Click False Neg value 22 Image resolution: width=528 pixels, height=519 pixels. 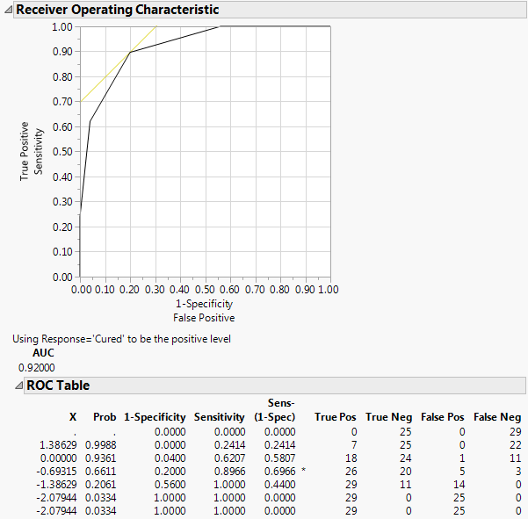(516, 445)
